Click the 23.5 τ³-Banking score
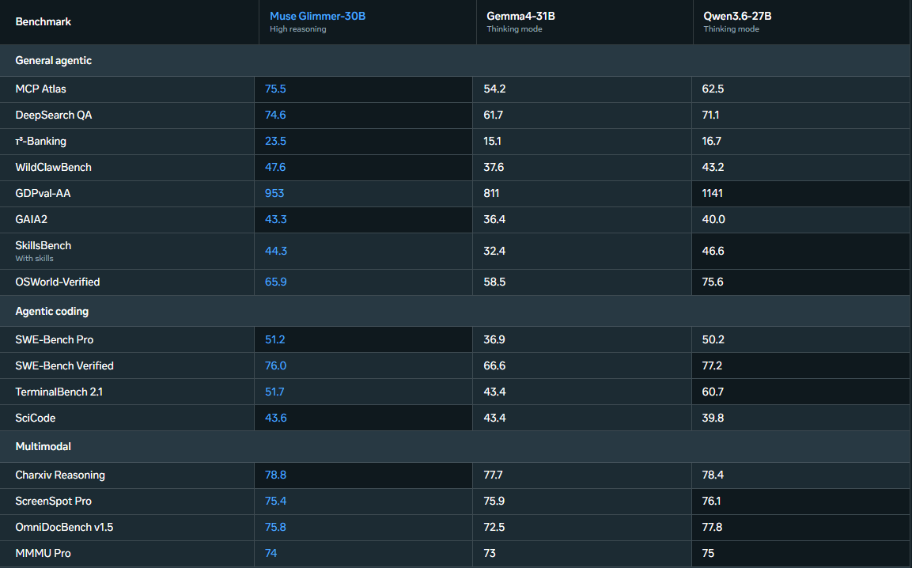Viewport: 912px width, 568px height. [x=275, y=142]
